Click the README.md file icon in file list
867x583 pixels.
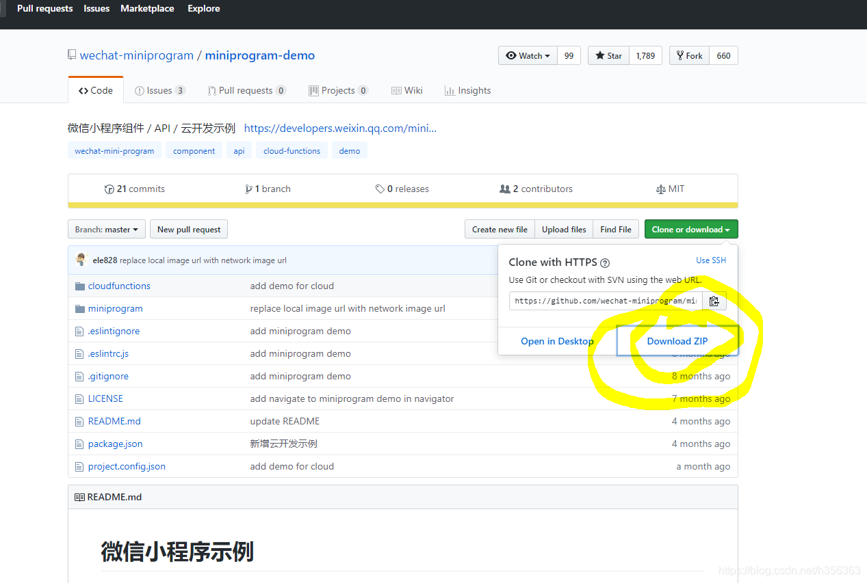pos(79,421)
